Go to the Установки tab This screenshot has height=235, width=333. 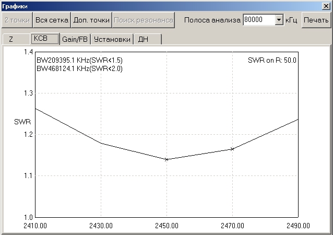tap(112, 39)
